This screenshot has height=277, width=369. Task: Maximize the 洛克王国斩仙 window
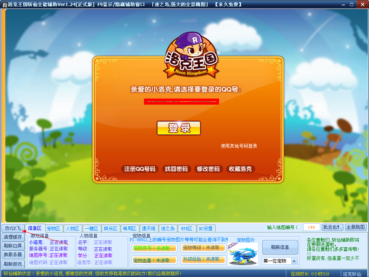pyautogui.click(x=351, y=5)
